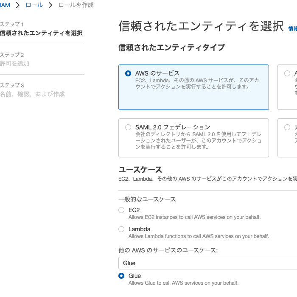297x297 pixels.
Task: Select the SAML 2.0 フェデレーション radio button
Action: pyautogui.click(x=128, y=127)
